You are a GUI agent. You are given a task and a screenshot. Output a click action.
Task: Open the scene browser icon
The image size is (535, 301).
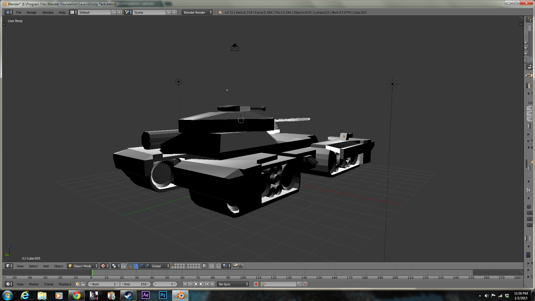coord(128,13)
